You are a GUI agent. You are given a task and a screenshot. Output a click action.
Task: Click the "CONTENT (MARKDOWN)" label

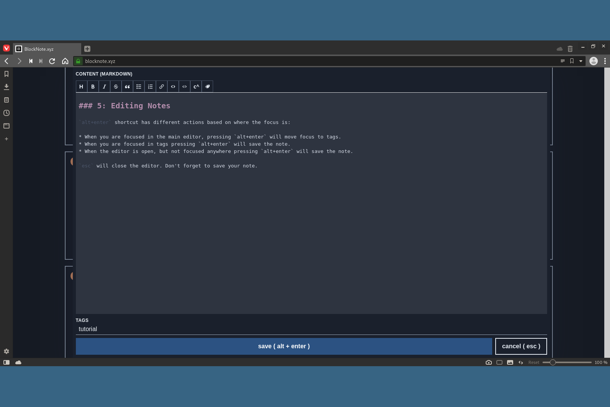(104, 74)
